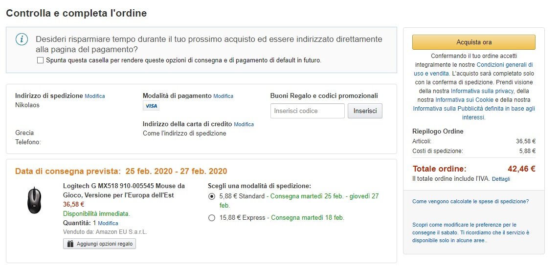Click the VISA card icon
559x269 pixels.
(151, 106)
